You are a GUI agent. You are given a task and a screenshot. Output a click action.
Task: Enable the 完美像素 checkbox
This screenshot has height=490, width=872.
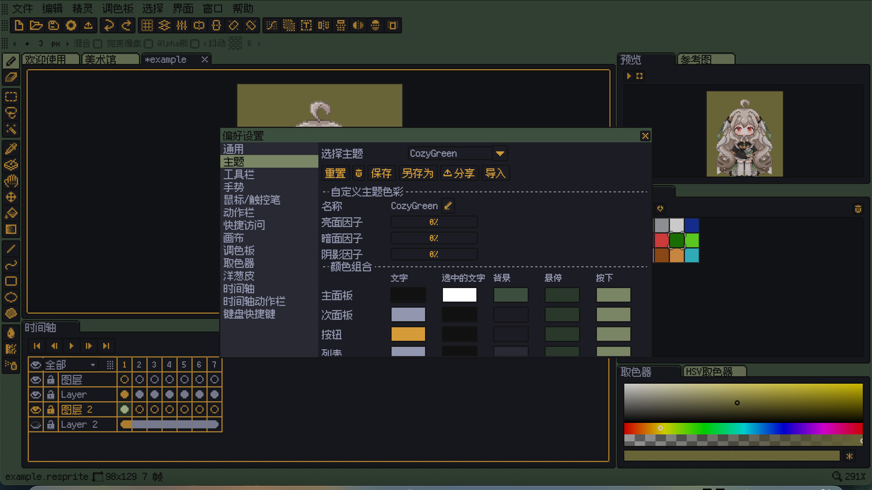(148, 44)
